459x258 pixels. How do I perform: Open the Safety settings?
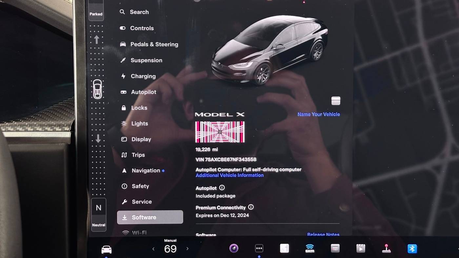click(135, 186)
